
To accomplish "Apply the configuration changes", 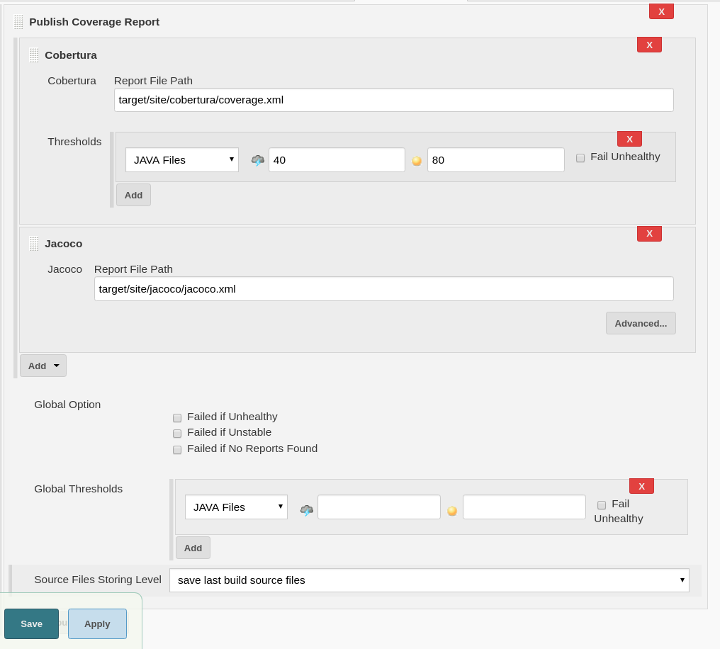I will [97, 623].
